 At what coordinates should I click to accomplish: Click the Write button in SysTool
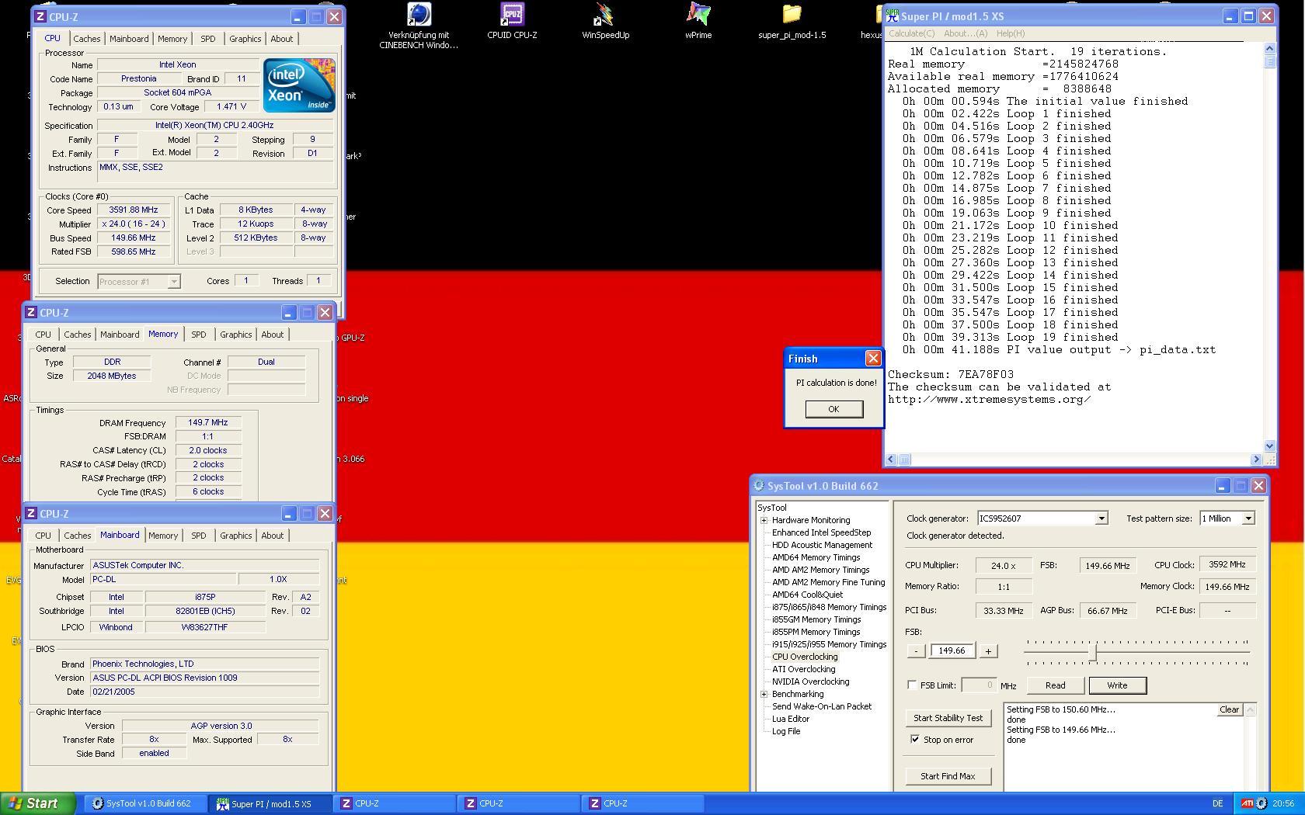click(1117, 685)
